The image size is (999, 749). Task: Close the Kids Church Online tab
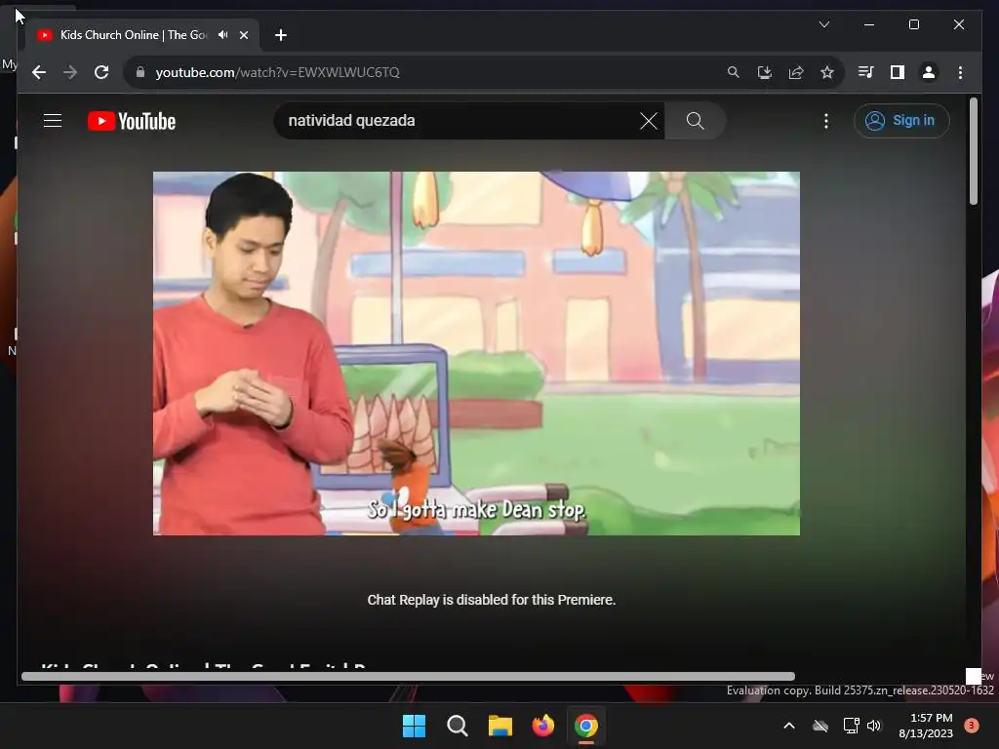(243, 35)
